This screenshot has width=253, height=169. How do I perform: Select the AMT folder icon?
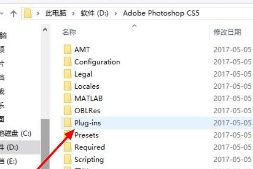click(67, 49)
